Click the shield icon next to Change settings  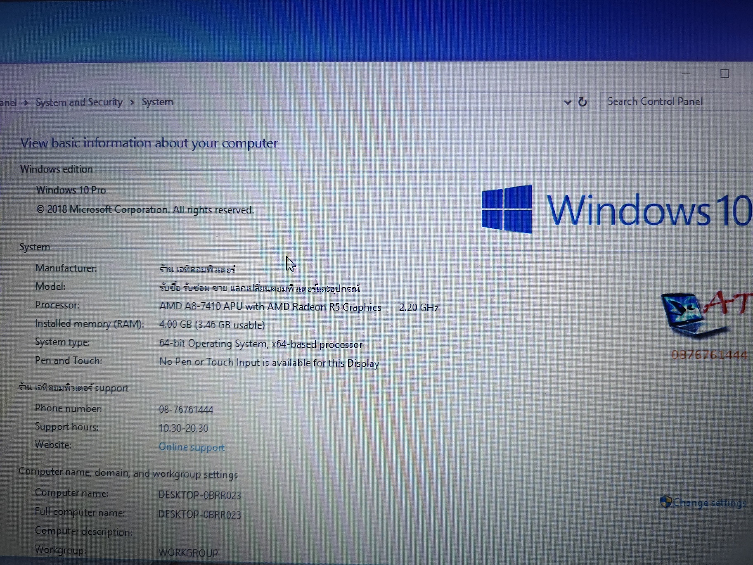pyautogui.click(x=665, y=502)
